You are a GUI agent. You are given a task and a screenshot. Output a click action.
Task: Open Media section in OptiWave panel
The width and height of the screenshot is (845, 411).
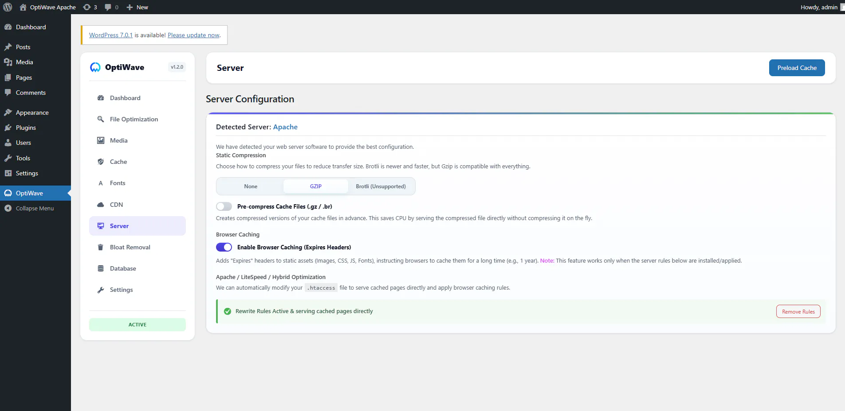point(138,141)
